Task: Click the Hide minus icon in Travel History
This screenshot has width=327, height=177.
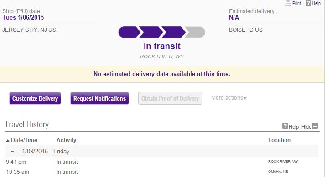Action: tap(315, 126)
